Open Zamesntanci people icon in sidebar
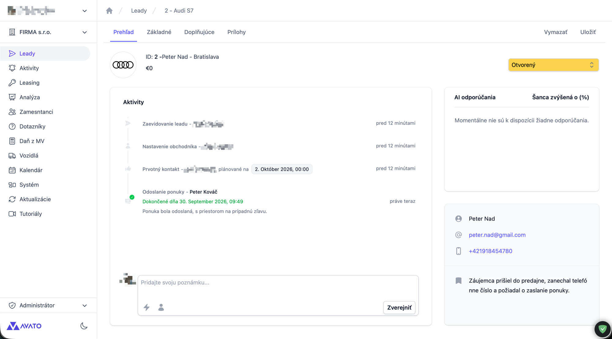 [12, 112]
